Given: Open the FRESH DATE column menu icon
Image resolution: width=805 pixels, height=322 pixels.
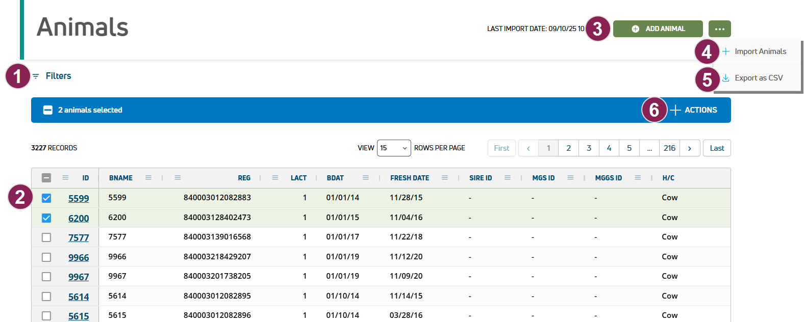Looking at the screenshot, I should 445,178.
